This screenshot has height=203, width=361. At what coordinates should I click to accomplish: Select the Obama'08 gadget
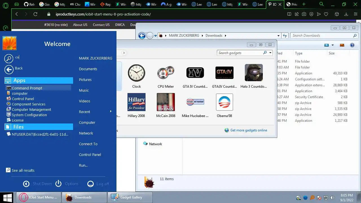pos(224,105)
